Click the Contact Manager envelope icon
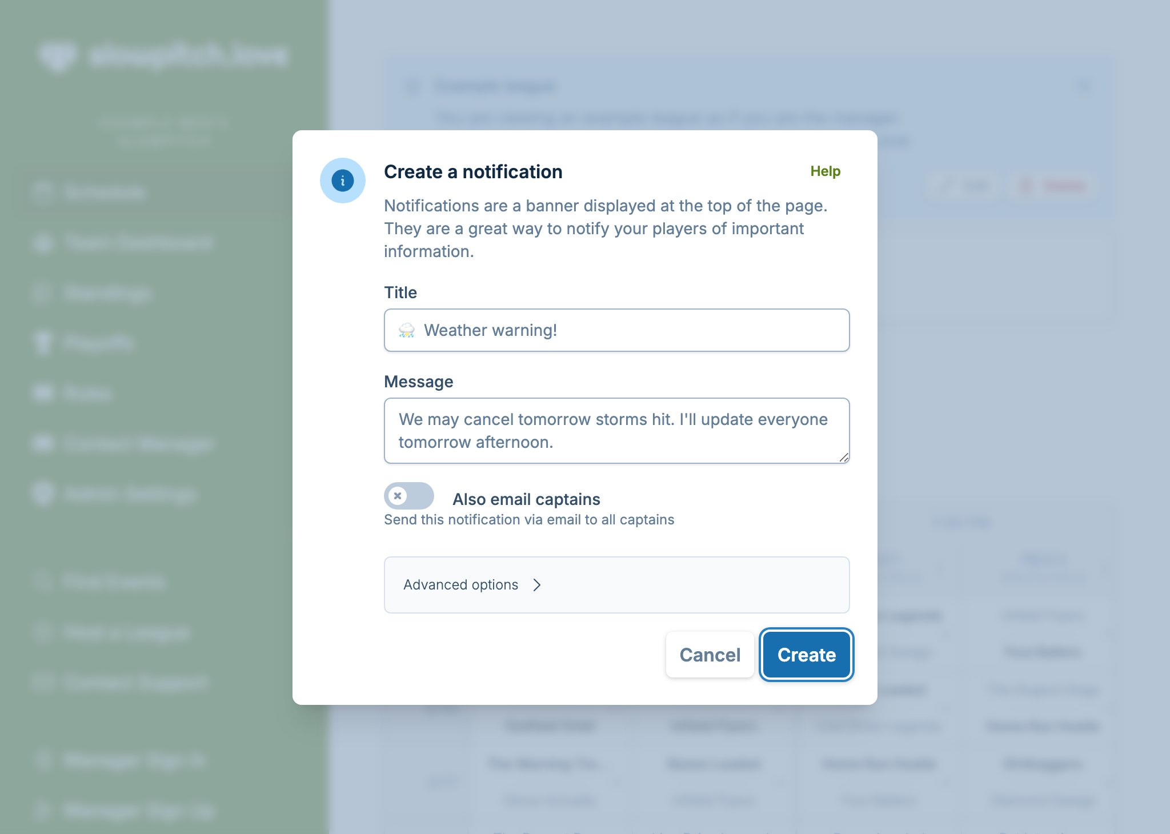 pos(43,444)
